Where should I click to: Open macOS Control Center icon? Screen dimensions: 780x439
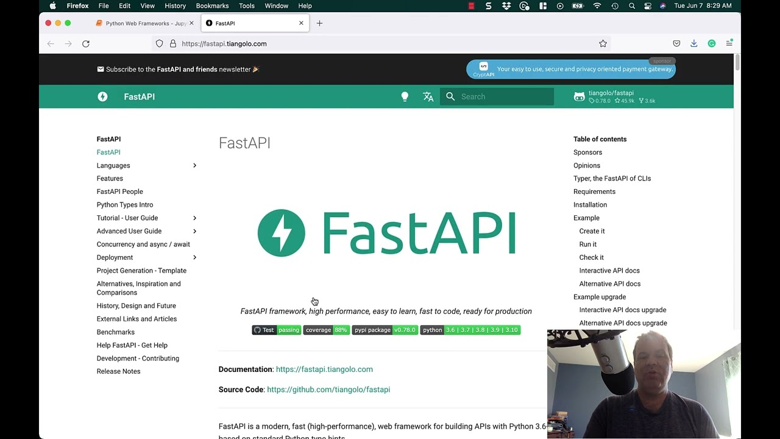[647, 6]
